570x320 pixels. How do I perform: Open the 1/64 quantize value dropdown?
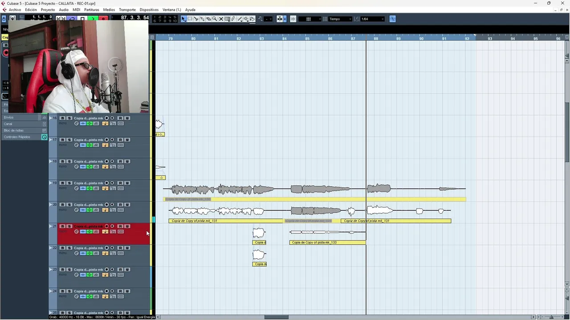372,19
